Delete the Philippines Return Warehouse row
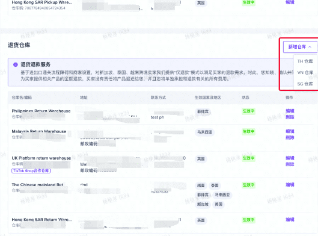 coord(290,117)
